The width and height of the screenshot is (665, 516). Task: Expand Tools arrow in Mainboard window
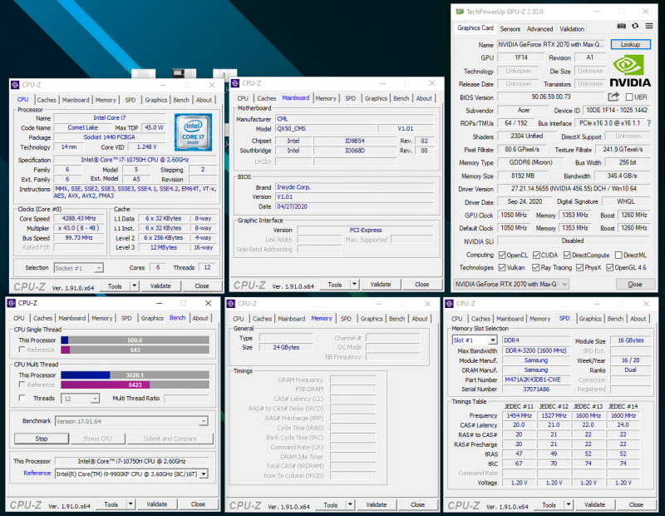354,284
